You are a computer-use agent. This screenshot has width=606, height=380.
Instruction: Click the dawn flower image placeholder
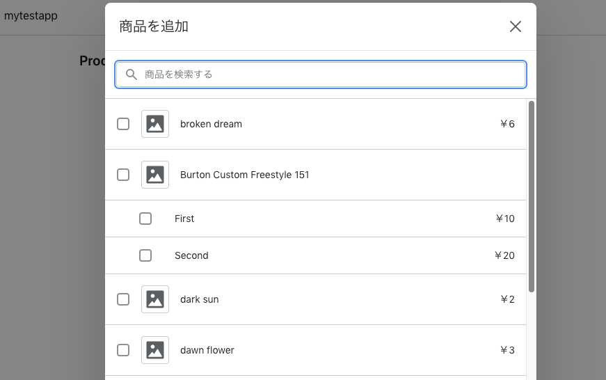click(155, 350)
